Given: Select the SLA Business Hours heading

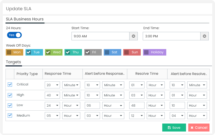Looking at the screenshot, I should tap(25, 19).
